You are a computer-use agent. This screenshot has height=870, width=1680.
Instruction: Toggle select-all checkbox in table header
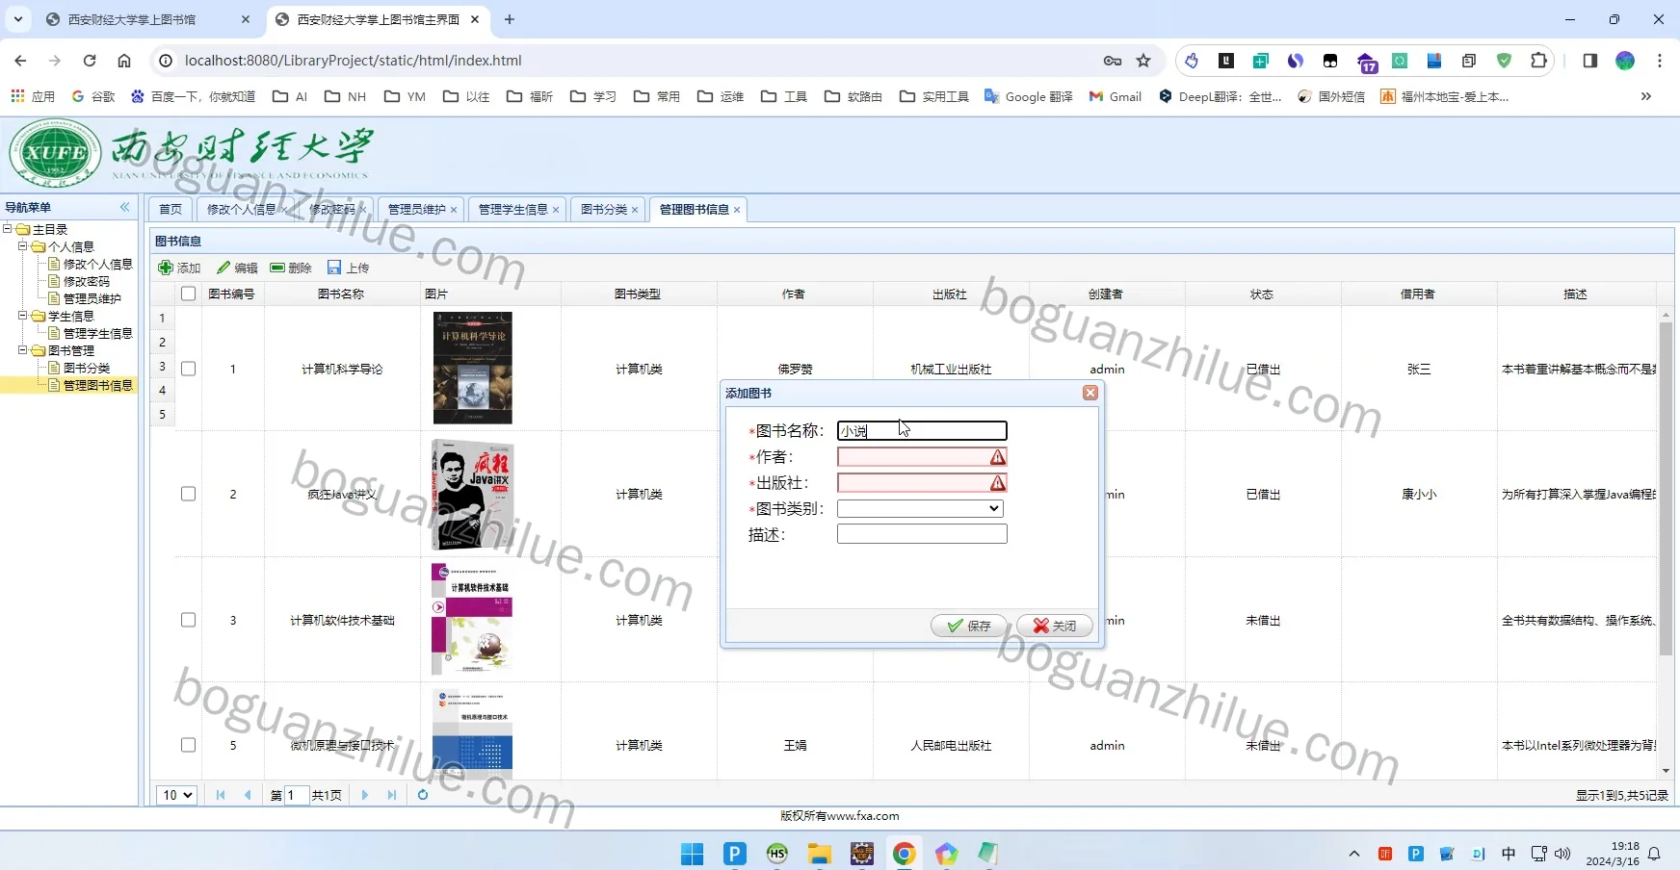pyautogui.click(x=188, y=294)
